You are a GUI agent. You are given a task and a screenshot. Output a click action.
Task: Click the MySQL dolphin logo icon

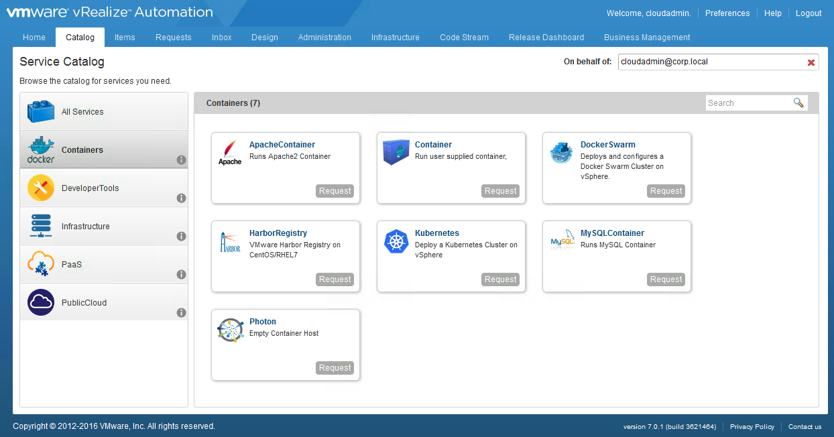pyautogui.click(x=562, y=241)
